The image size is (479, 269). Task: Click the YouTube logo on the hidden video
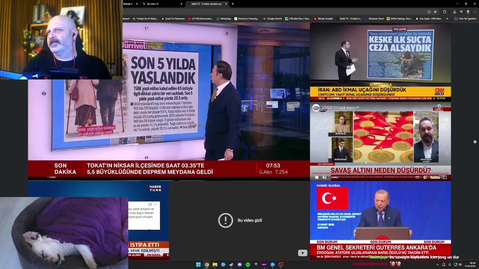pyautogui.click(x=302, y=253)
